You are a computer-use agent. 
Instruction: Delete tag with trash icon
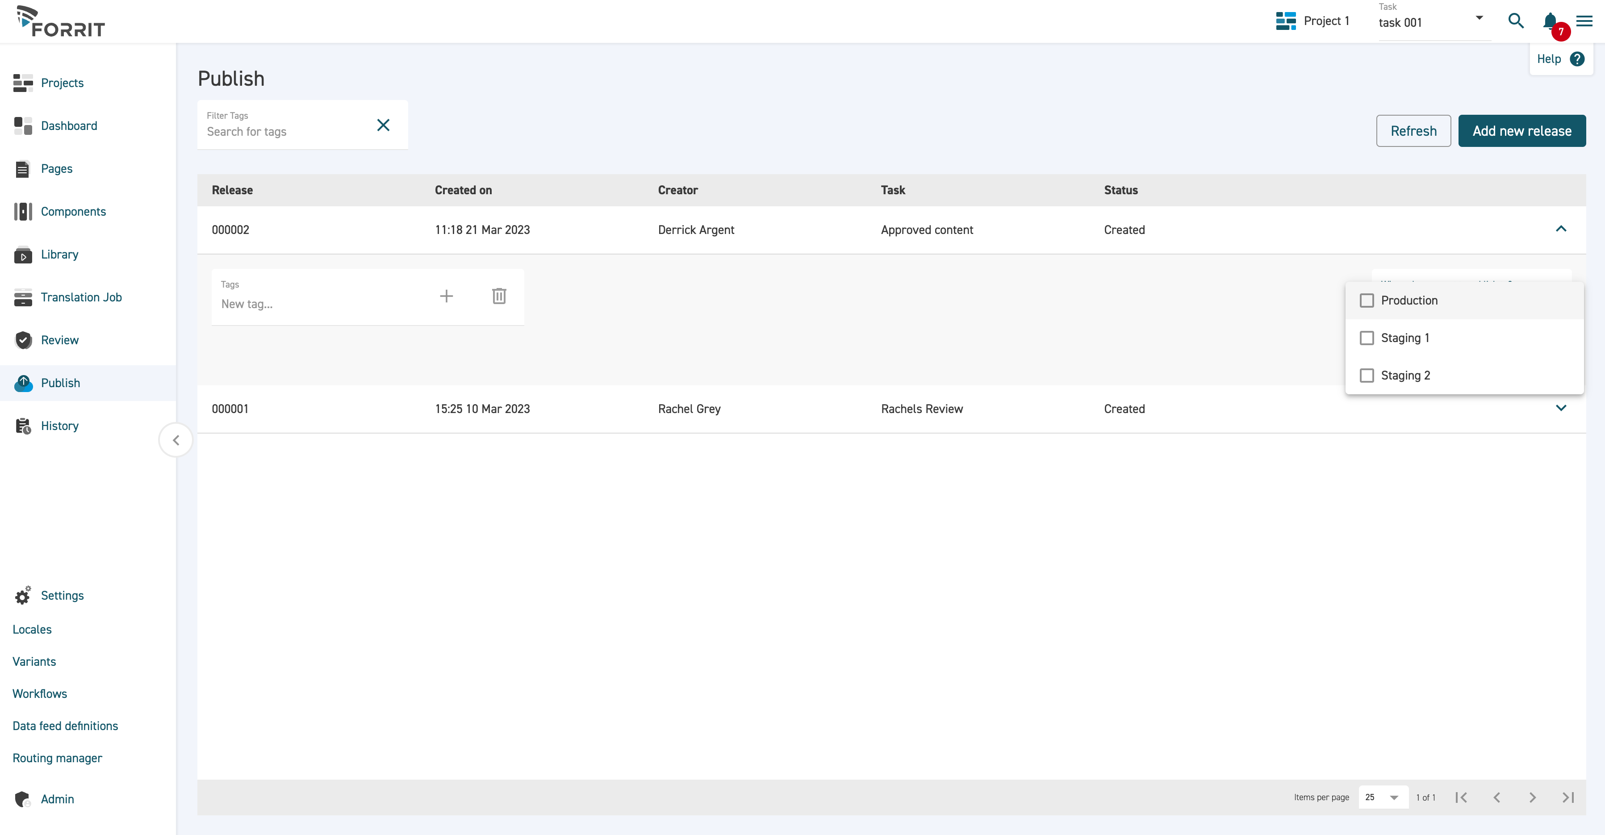pos(499,296)
